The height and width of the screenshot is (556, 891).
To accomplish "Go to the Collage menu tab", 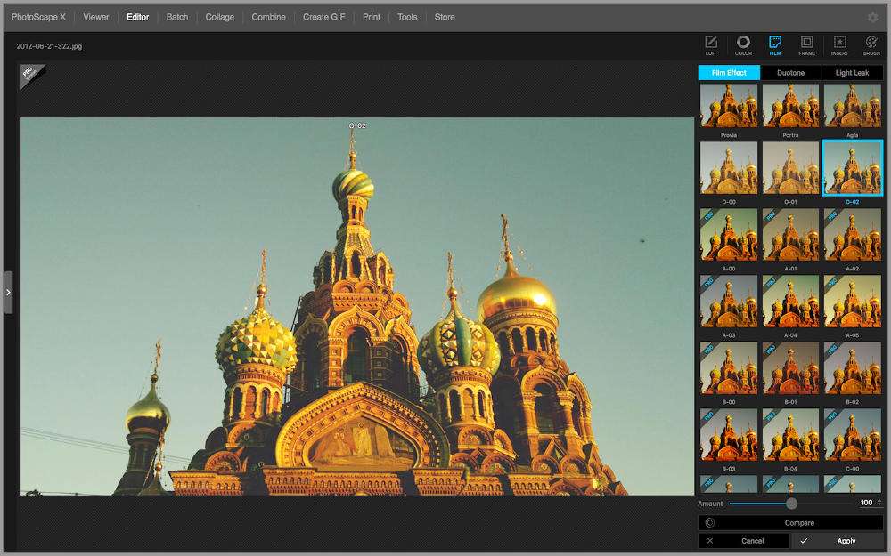I will tap(219, 17).
